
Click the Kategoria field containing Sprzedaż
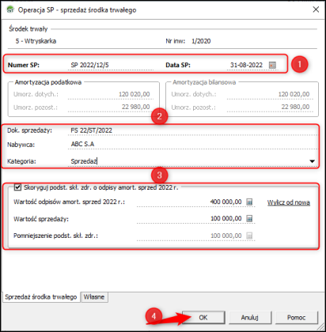point(188,161)
